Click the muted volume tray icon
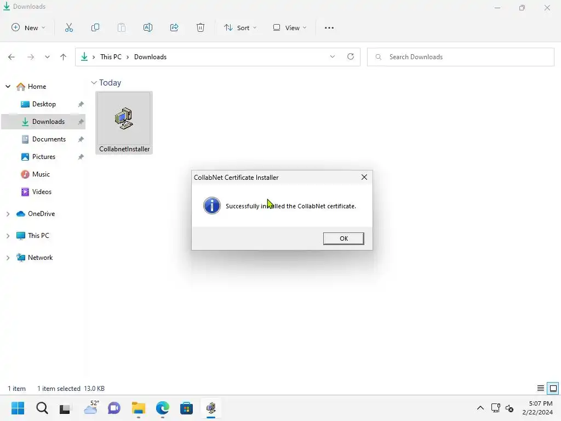Viewport: 561px width, 421px height. tap(510, 408)
